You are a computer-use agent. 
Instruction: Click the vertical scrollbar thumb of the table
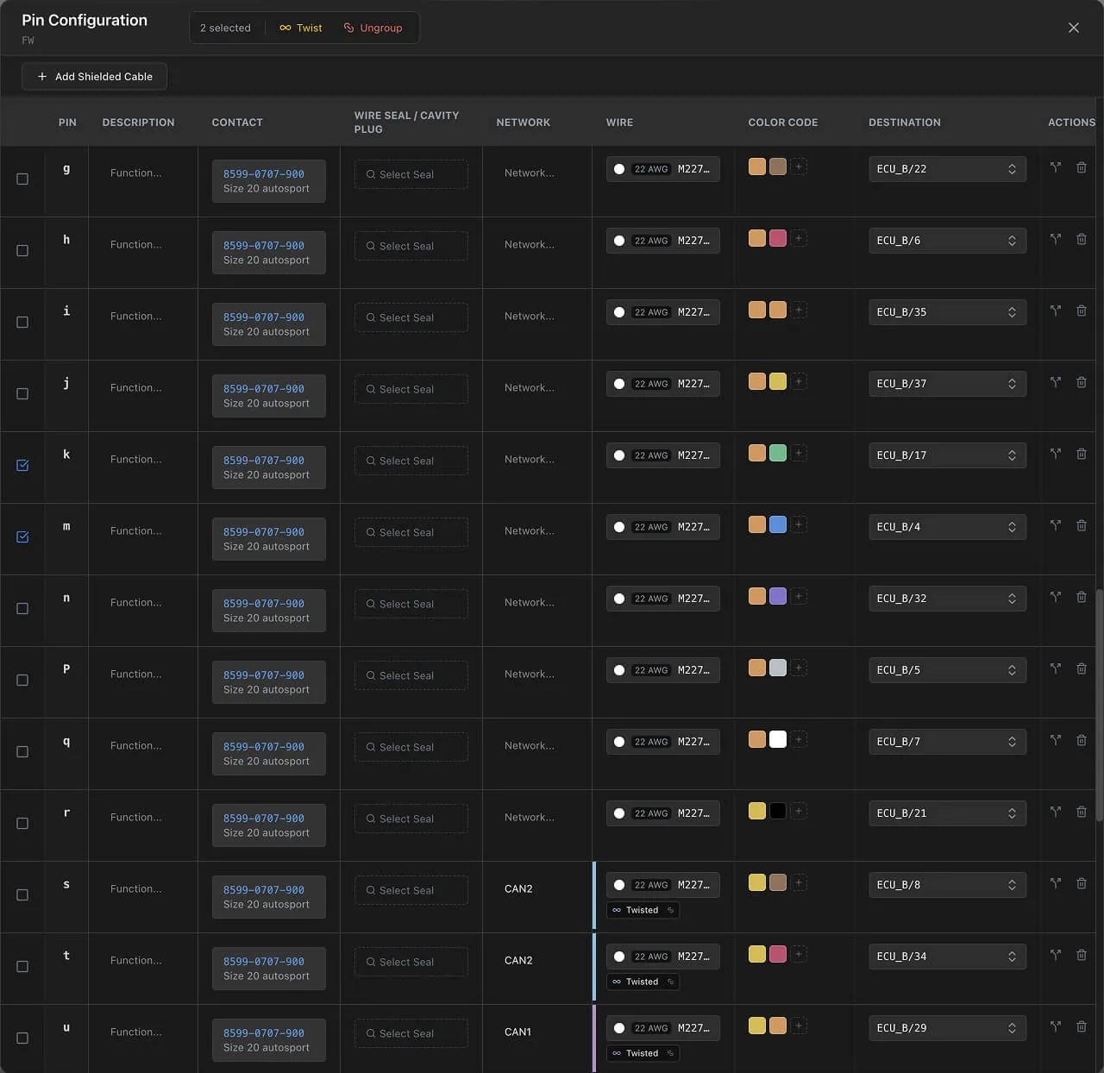(1099, 705)
